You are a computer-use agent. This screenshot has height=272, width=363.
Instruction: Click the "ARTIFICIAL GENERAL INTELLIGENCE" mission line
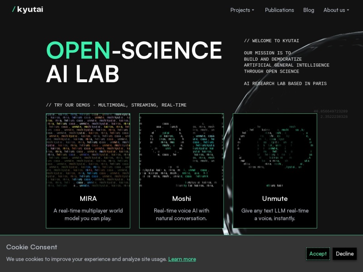point(287,65)
